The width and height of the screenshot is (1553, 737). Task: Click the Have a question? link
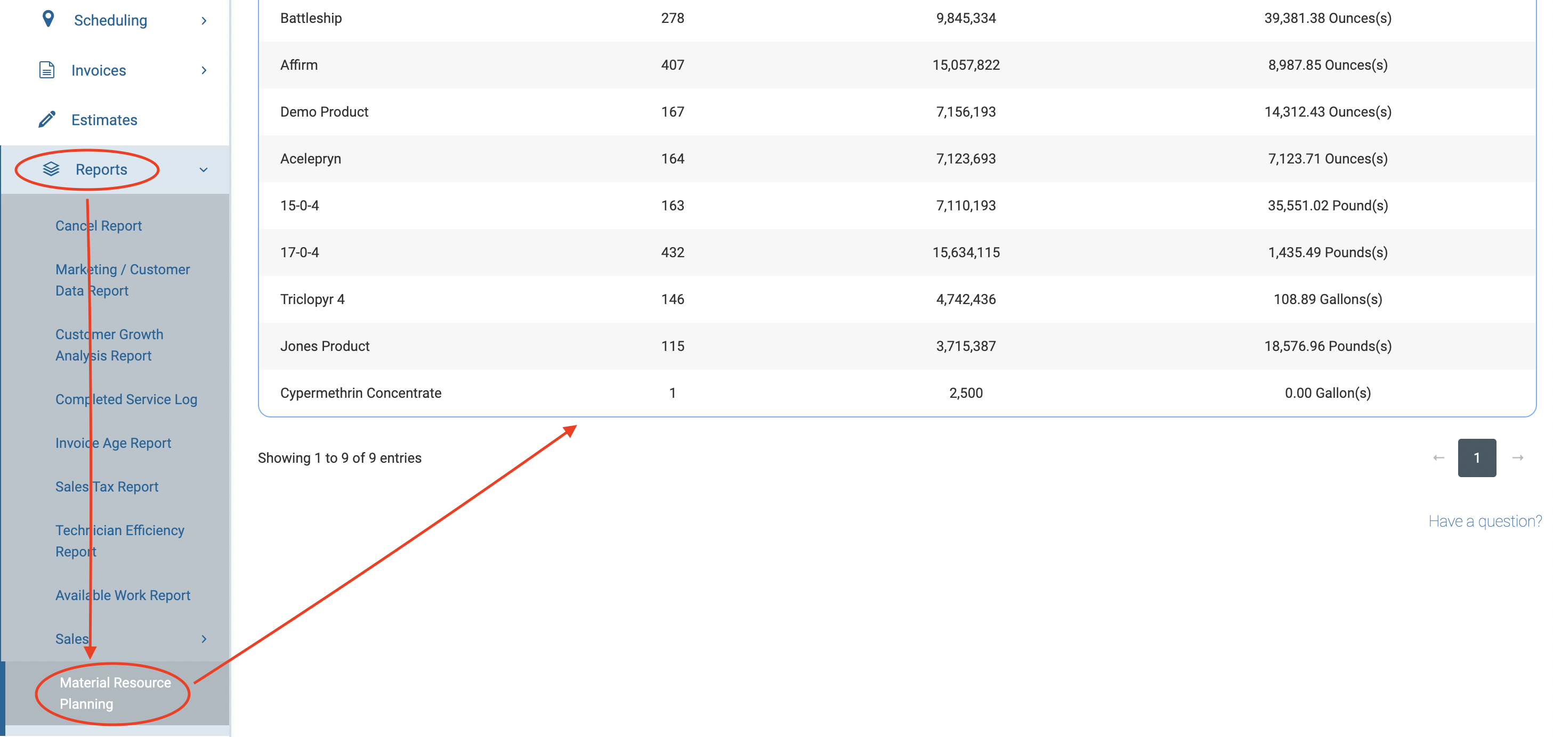pos(1484,521)
